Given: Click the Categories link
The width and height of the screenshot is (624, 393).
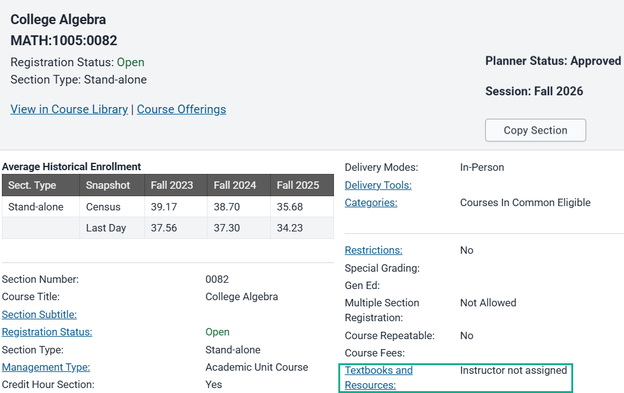Looking at the screenshot, I should 371,202.
